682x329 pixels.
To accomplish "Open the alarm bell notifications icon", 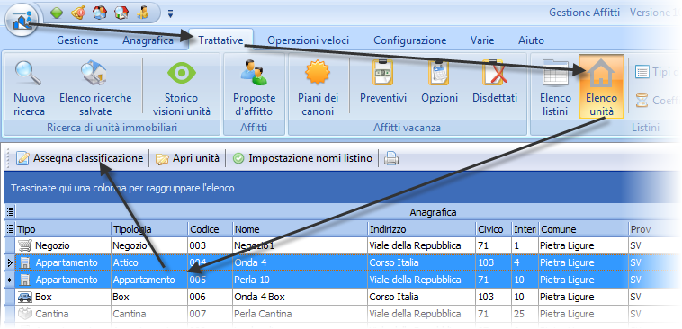I will [x=78, y=13].
